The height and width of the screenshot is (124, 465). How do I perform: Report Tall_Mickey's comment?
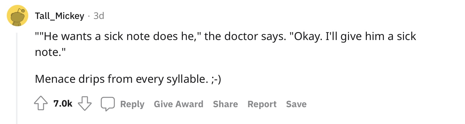pyautogui.click(x=262, y=104)
